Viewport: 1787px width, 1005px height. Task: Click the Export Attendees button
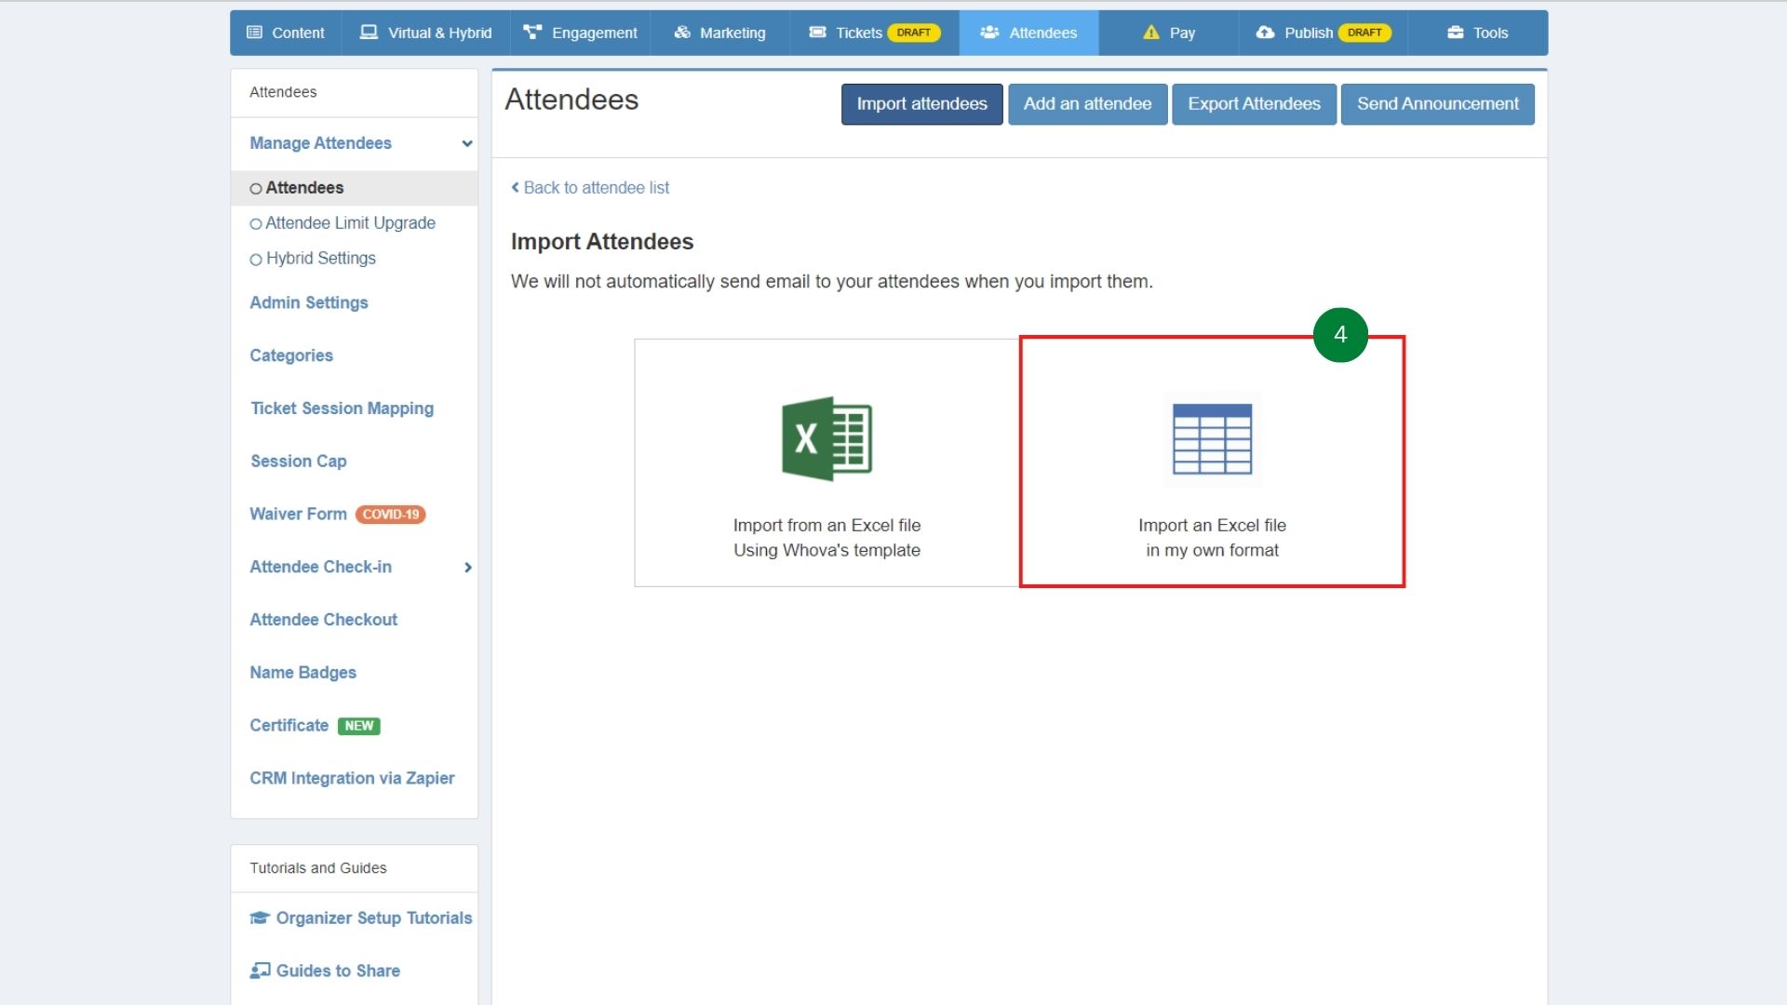(x=1254, y=104)
